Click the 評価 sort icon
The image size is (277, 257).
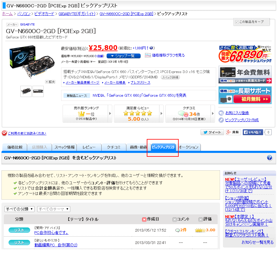click(x=201, y=219)
